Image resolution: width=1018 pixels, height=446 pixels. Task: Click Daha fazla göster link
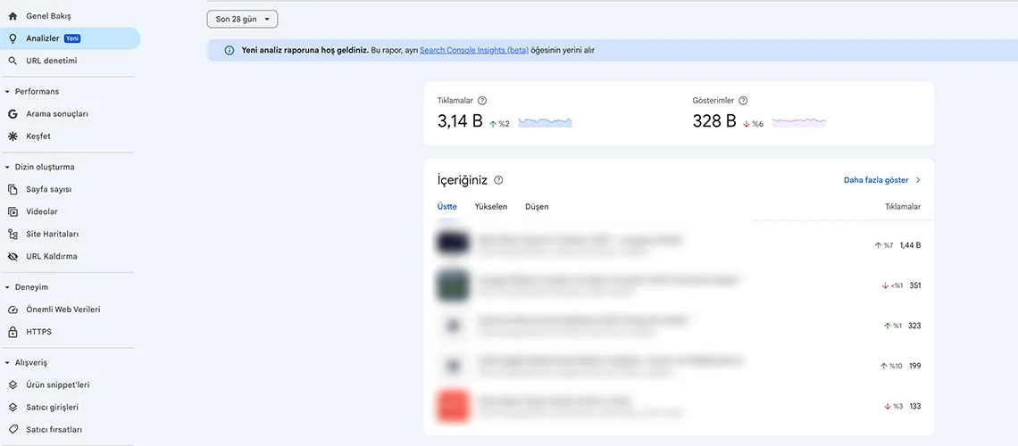[x=877, y=180]
